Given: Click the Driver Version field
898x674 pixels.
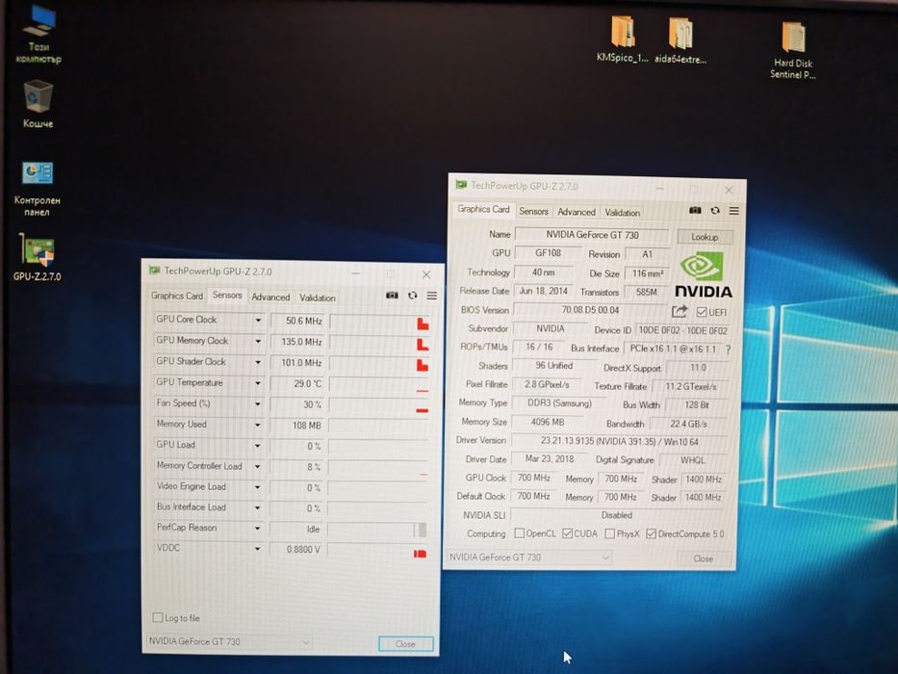Looking at the screenshot, I should [620, 441].
